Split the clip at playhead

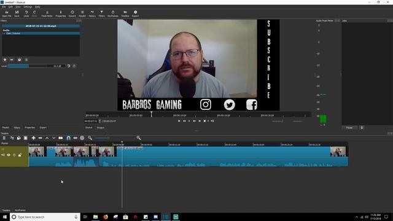(x=61, y=138)
